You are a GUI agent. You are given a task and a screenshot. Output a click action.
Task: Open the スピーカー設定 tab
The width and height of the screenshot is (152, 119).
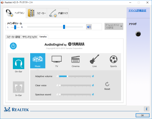(x=13, y=37)
